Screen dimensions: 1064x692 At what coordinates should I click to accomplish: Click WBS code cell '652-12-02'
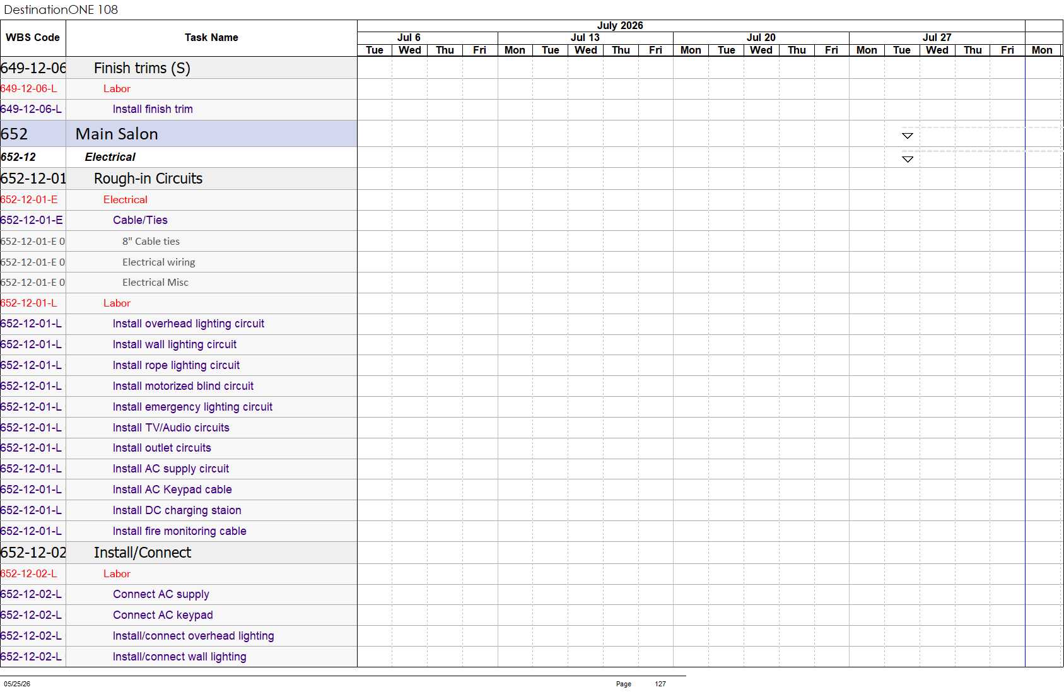tap(33, 553)
